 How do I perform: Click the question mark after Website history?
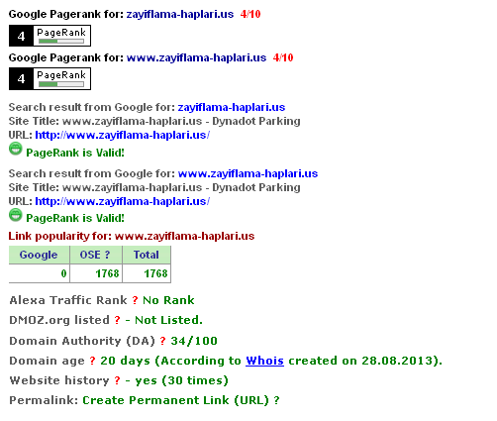(x=117, y=380)
